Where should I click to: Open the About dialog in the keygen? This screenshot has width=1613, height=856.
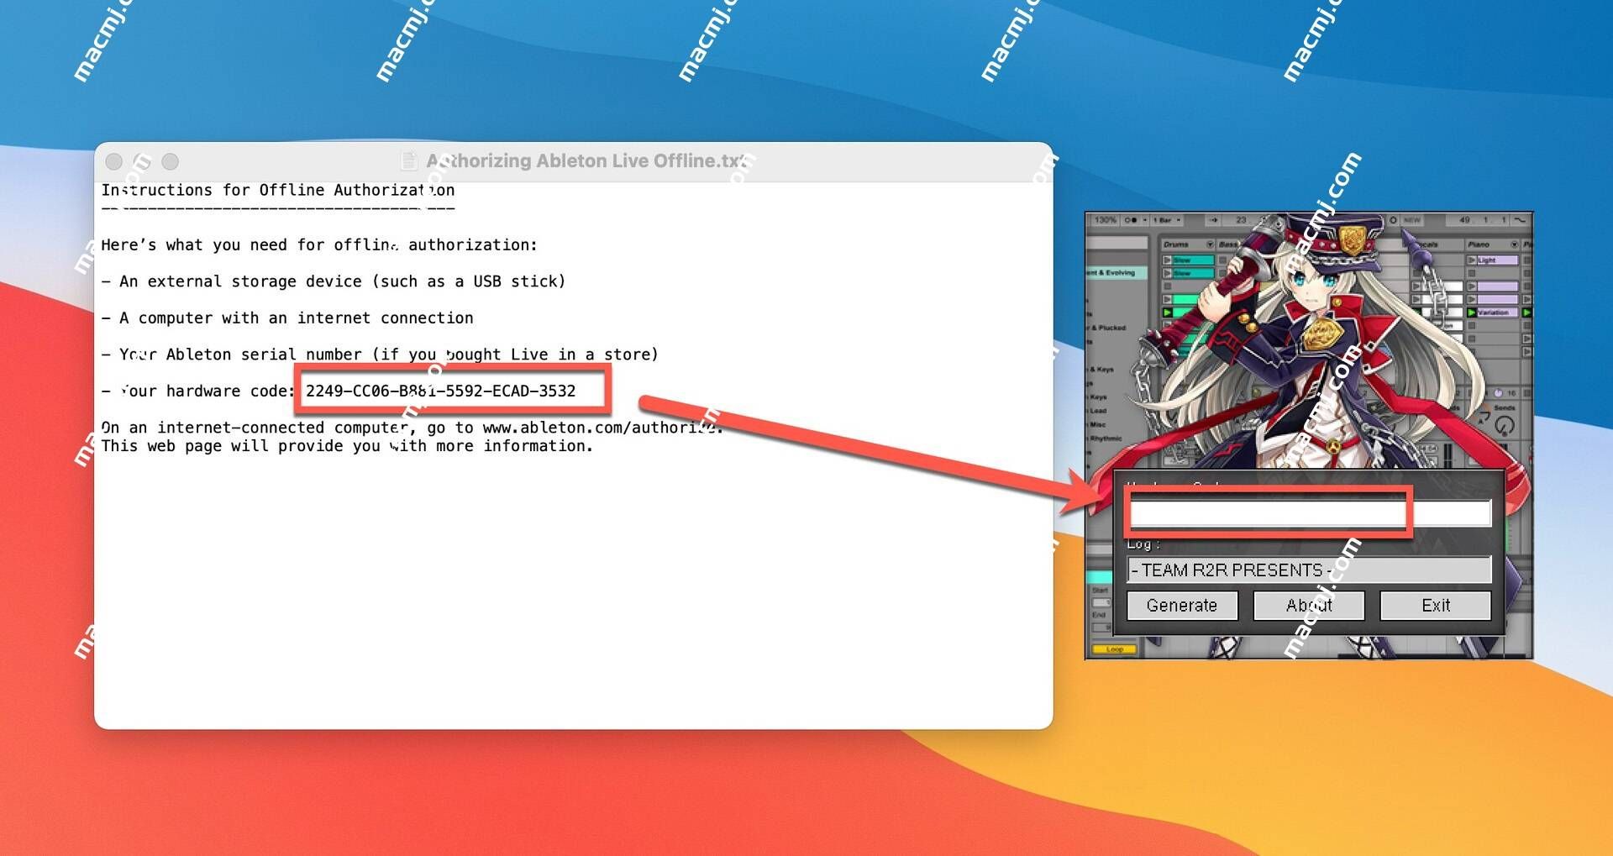point(1308,606)
